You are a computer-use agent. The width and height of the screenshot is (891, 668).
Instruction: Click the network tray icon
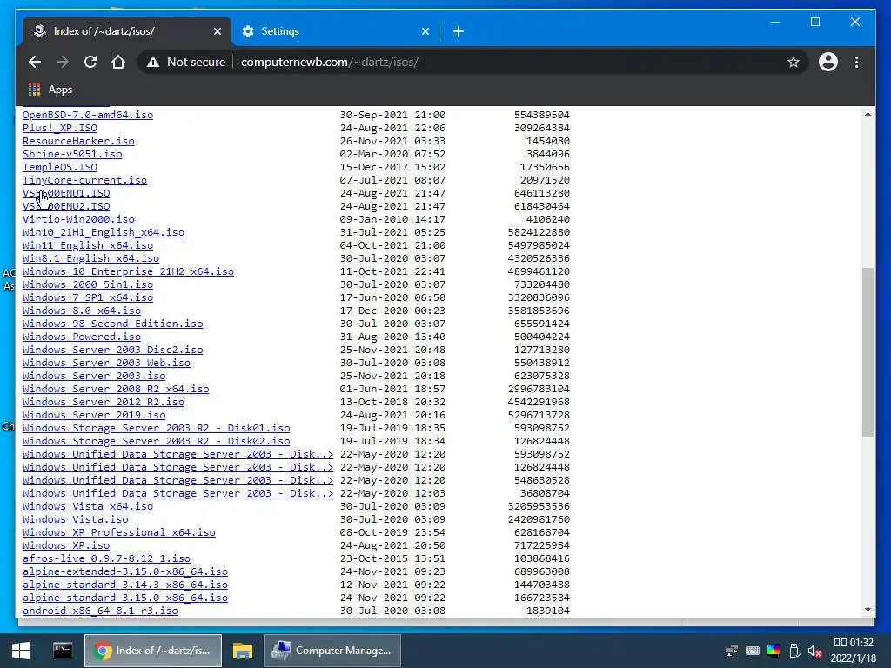[731, 651]
